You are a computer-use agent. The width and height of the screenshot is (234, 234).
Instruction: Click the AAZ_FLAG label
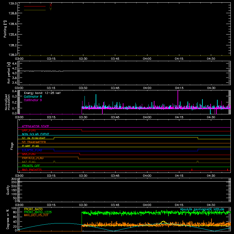(x=29, y=162)
